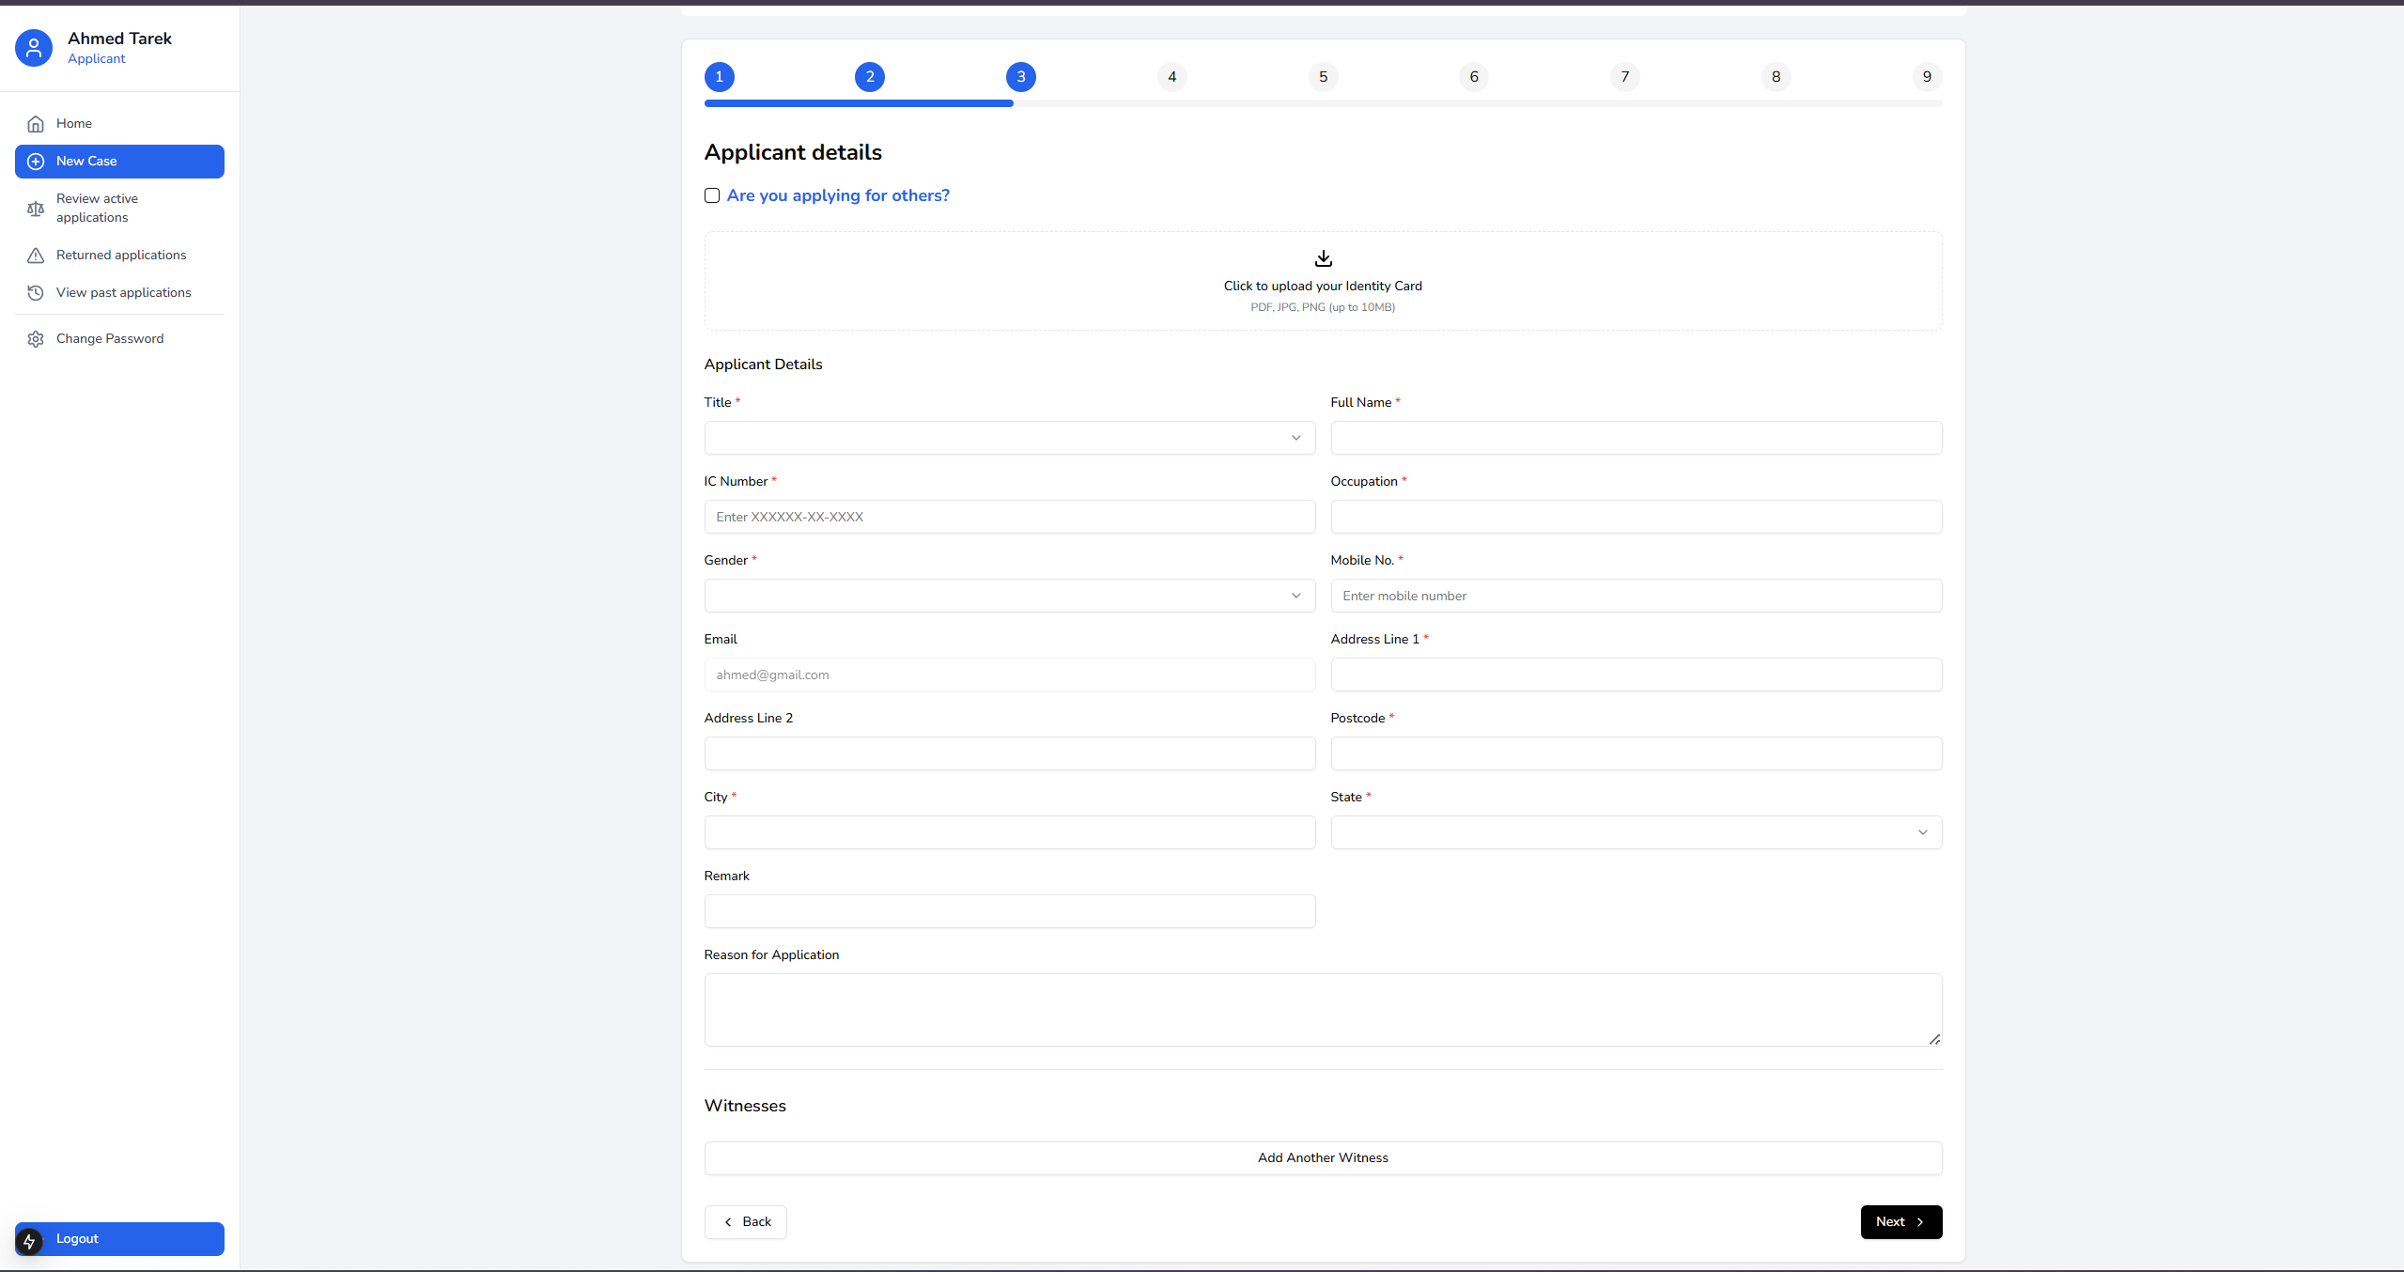Focus the IC Number input field
The width and height of the screenshot is (2404, 1272).
[1009, 517]
